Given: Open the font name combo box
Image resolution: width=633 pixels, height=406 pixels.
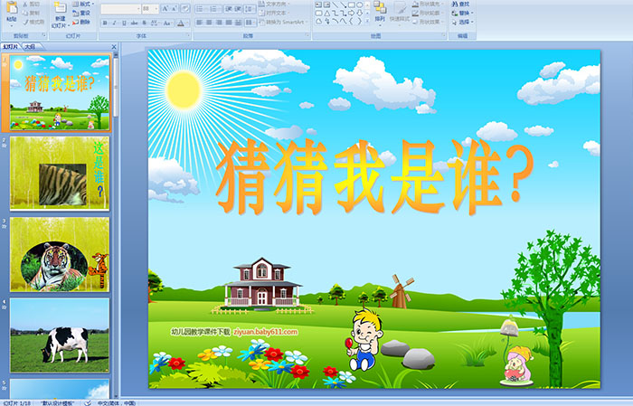Looking at the screenshot, I should tap(120, 8).
